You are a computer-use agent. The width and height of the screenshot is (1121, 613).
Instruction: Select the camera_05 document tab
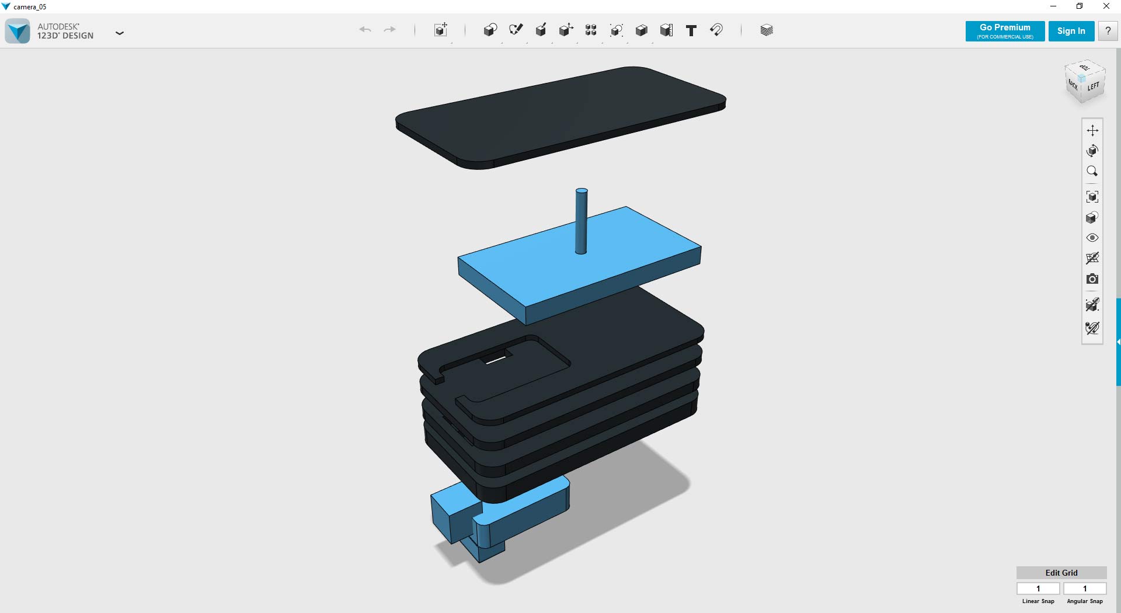(28, 6)
